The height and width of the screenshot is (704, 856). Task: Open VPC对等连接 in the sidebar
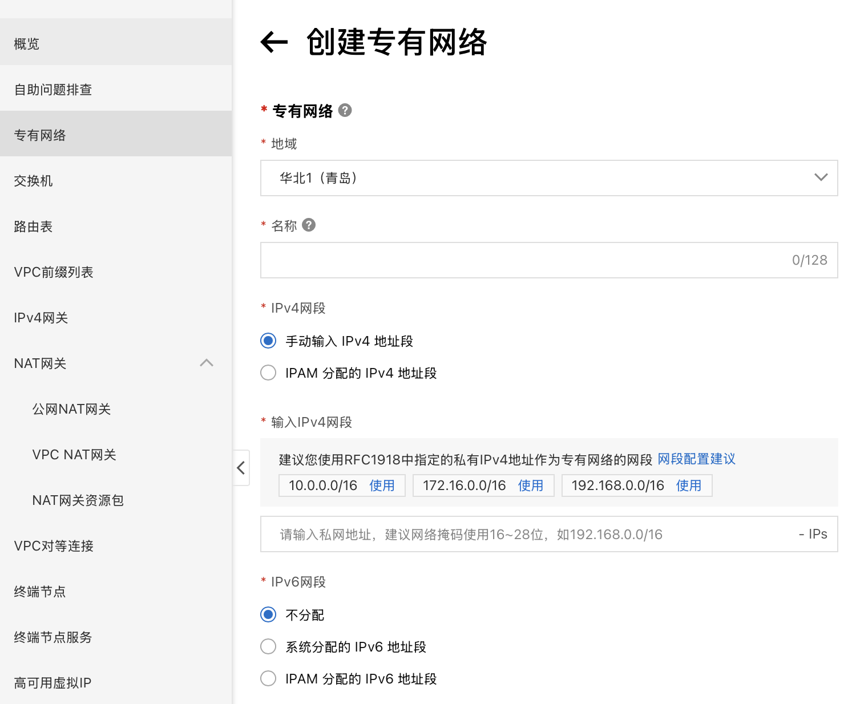point(53,545)
